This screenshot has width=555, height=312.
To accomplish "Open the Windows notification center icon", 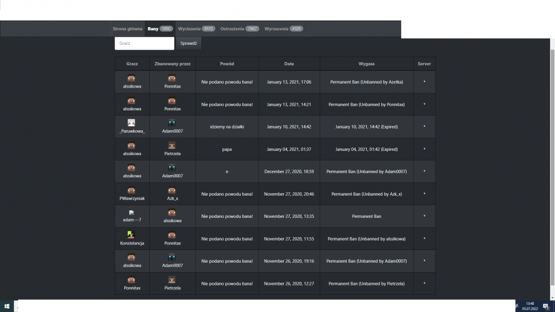I will pos(546,306).
